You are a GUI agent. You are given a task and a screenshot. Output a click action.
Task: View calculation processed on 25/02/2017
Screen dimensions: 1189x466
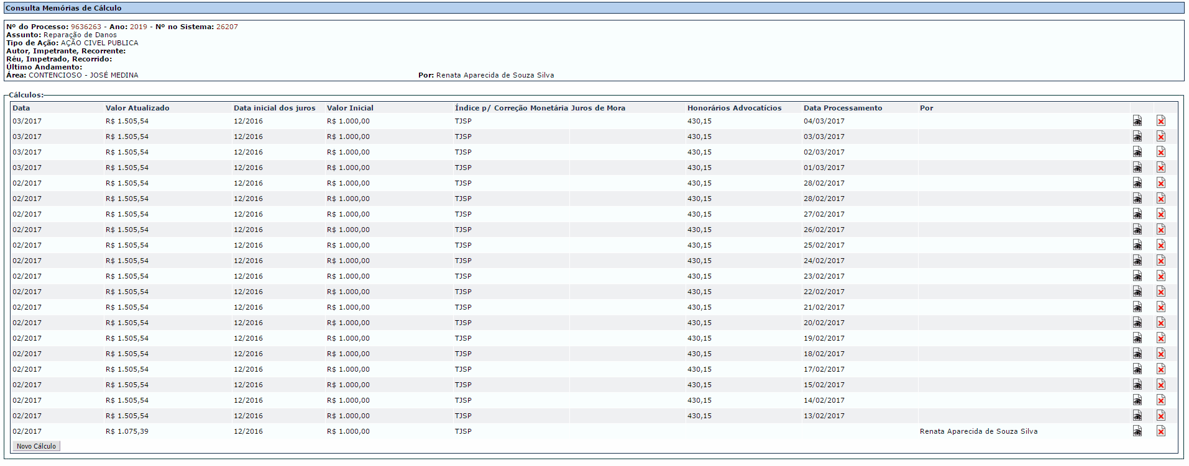tap(1137, 245)
